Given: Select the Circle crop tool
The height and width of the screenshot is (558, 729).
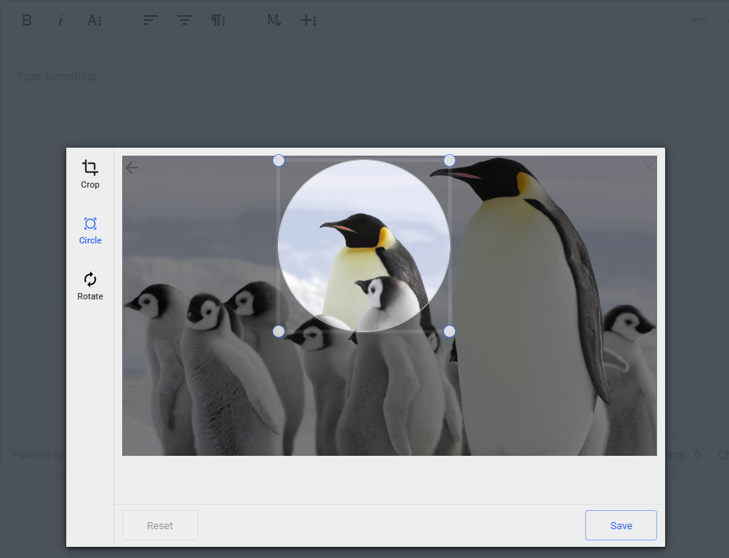Looking at the screenshot, I should (x=90, y=229).
